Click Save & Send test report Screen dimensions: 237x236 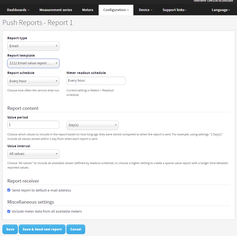pyautogui.click(x=42, y=229)
